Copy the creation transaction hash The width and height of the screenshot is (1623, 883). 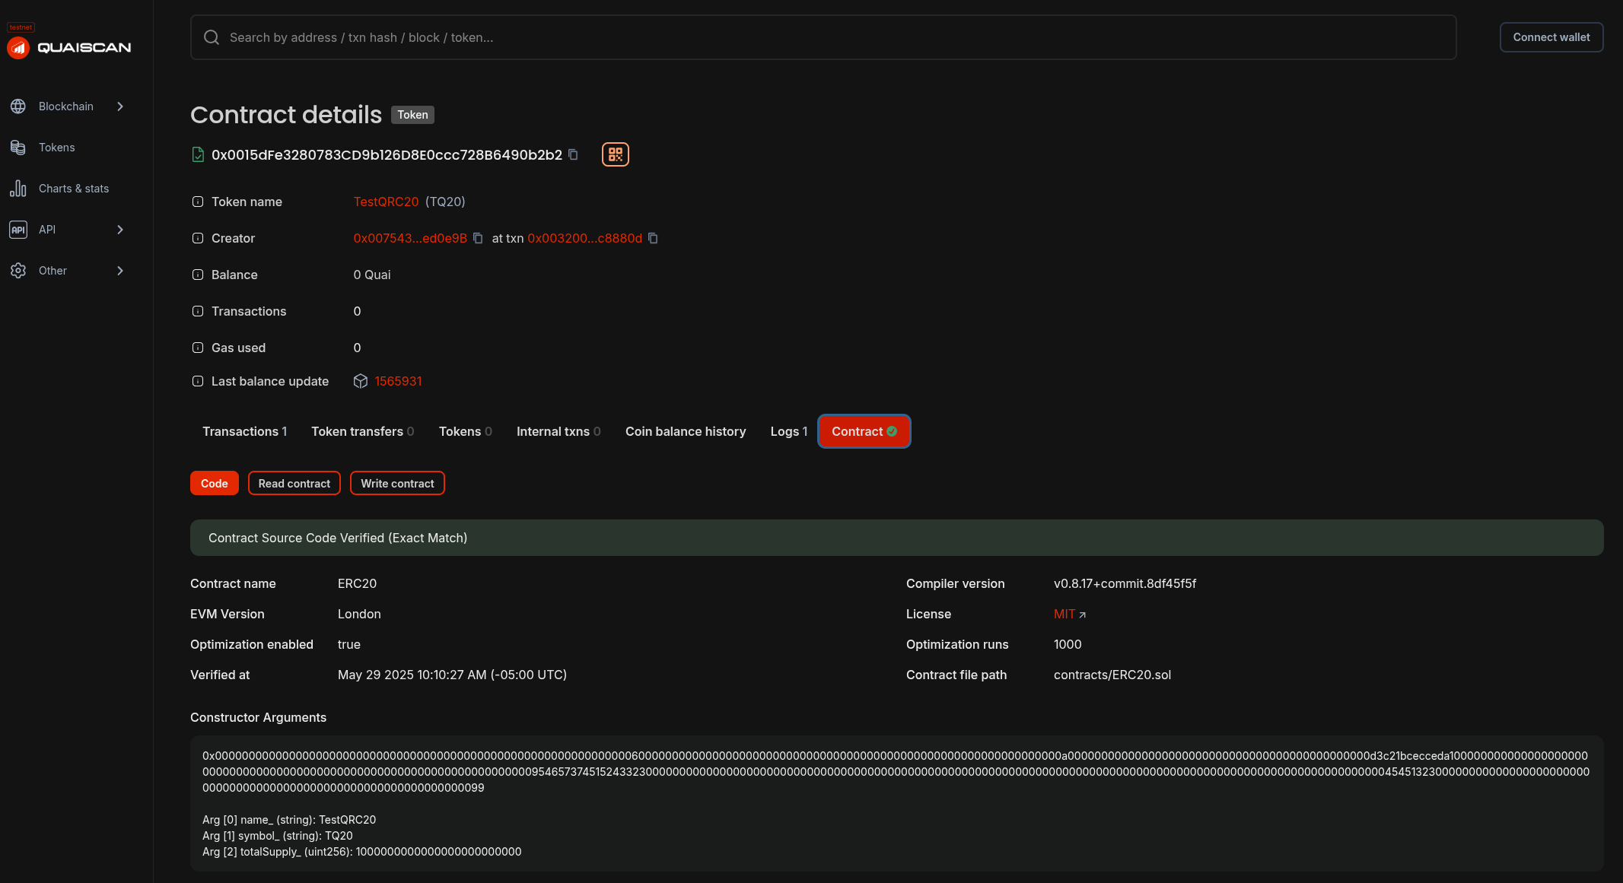click(x=653, y=238)
